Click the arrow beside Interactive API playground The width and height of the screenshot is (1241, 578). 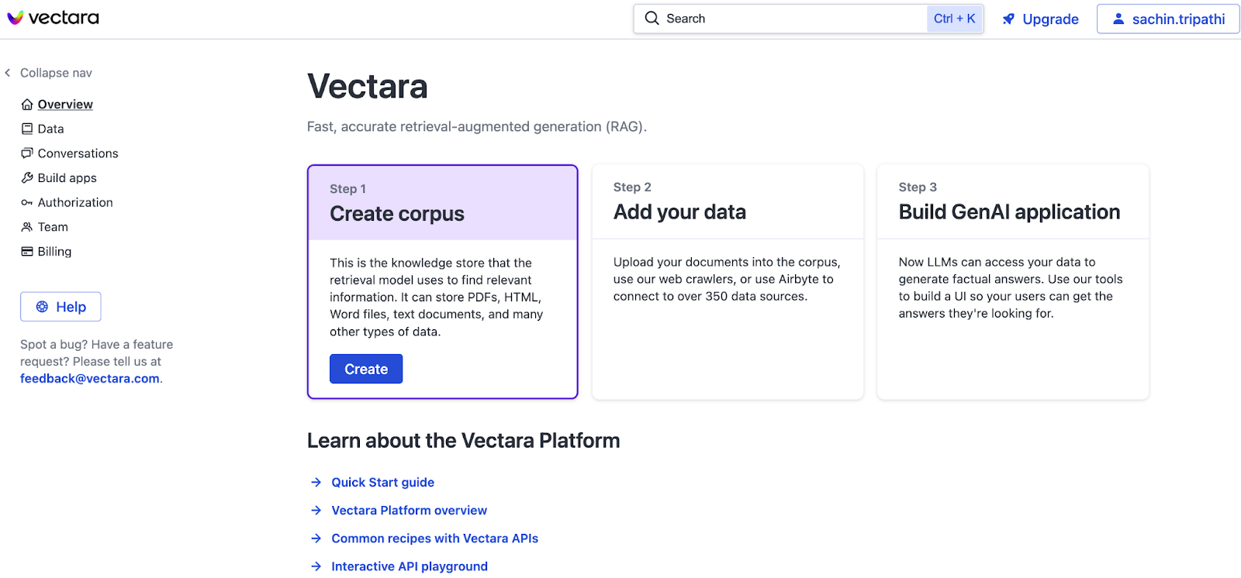pyautogui.click(x=316, y=566)
